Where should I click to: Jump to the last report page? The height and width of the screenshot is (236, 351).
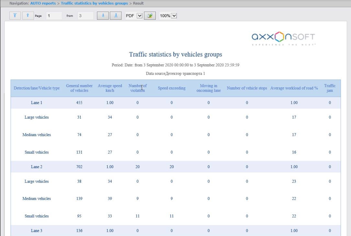pos(116,16)
